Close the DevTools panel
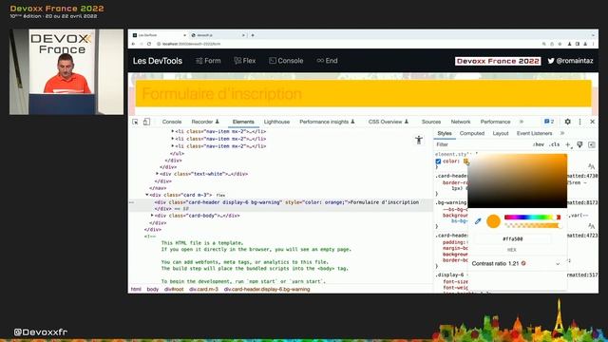Image resolution: width=608 pixels, height=342 pixels. (593, 122)
